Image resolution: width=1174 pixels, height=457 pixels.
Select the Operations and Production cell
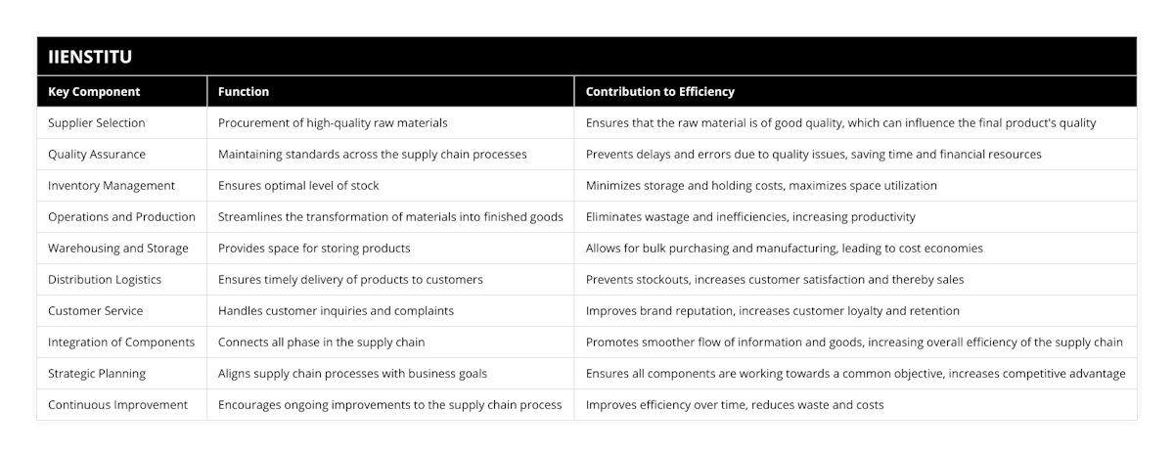(121, 217)
